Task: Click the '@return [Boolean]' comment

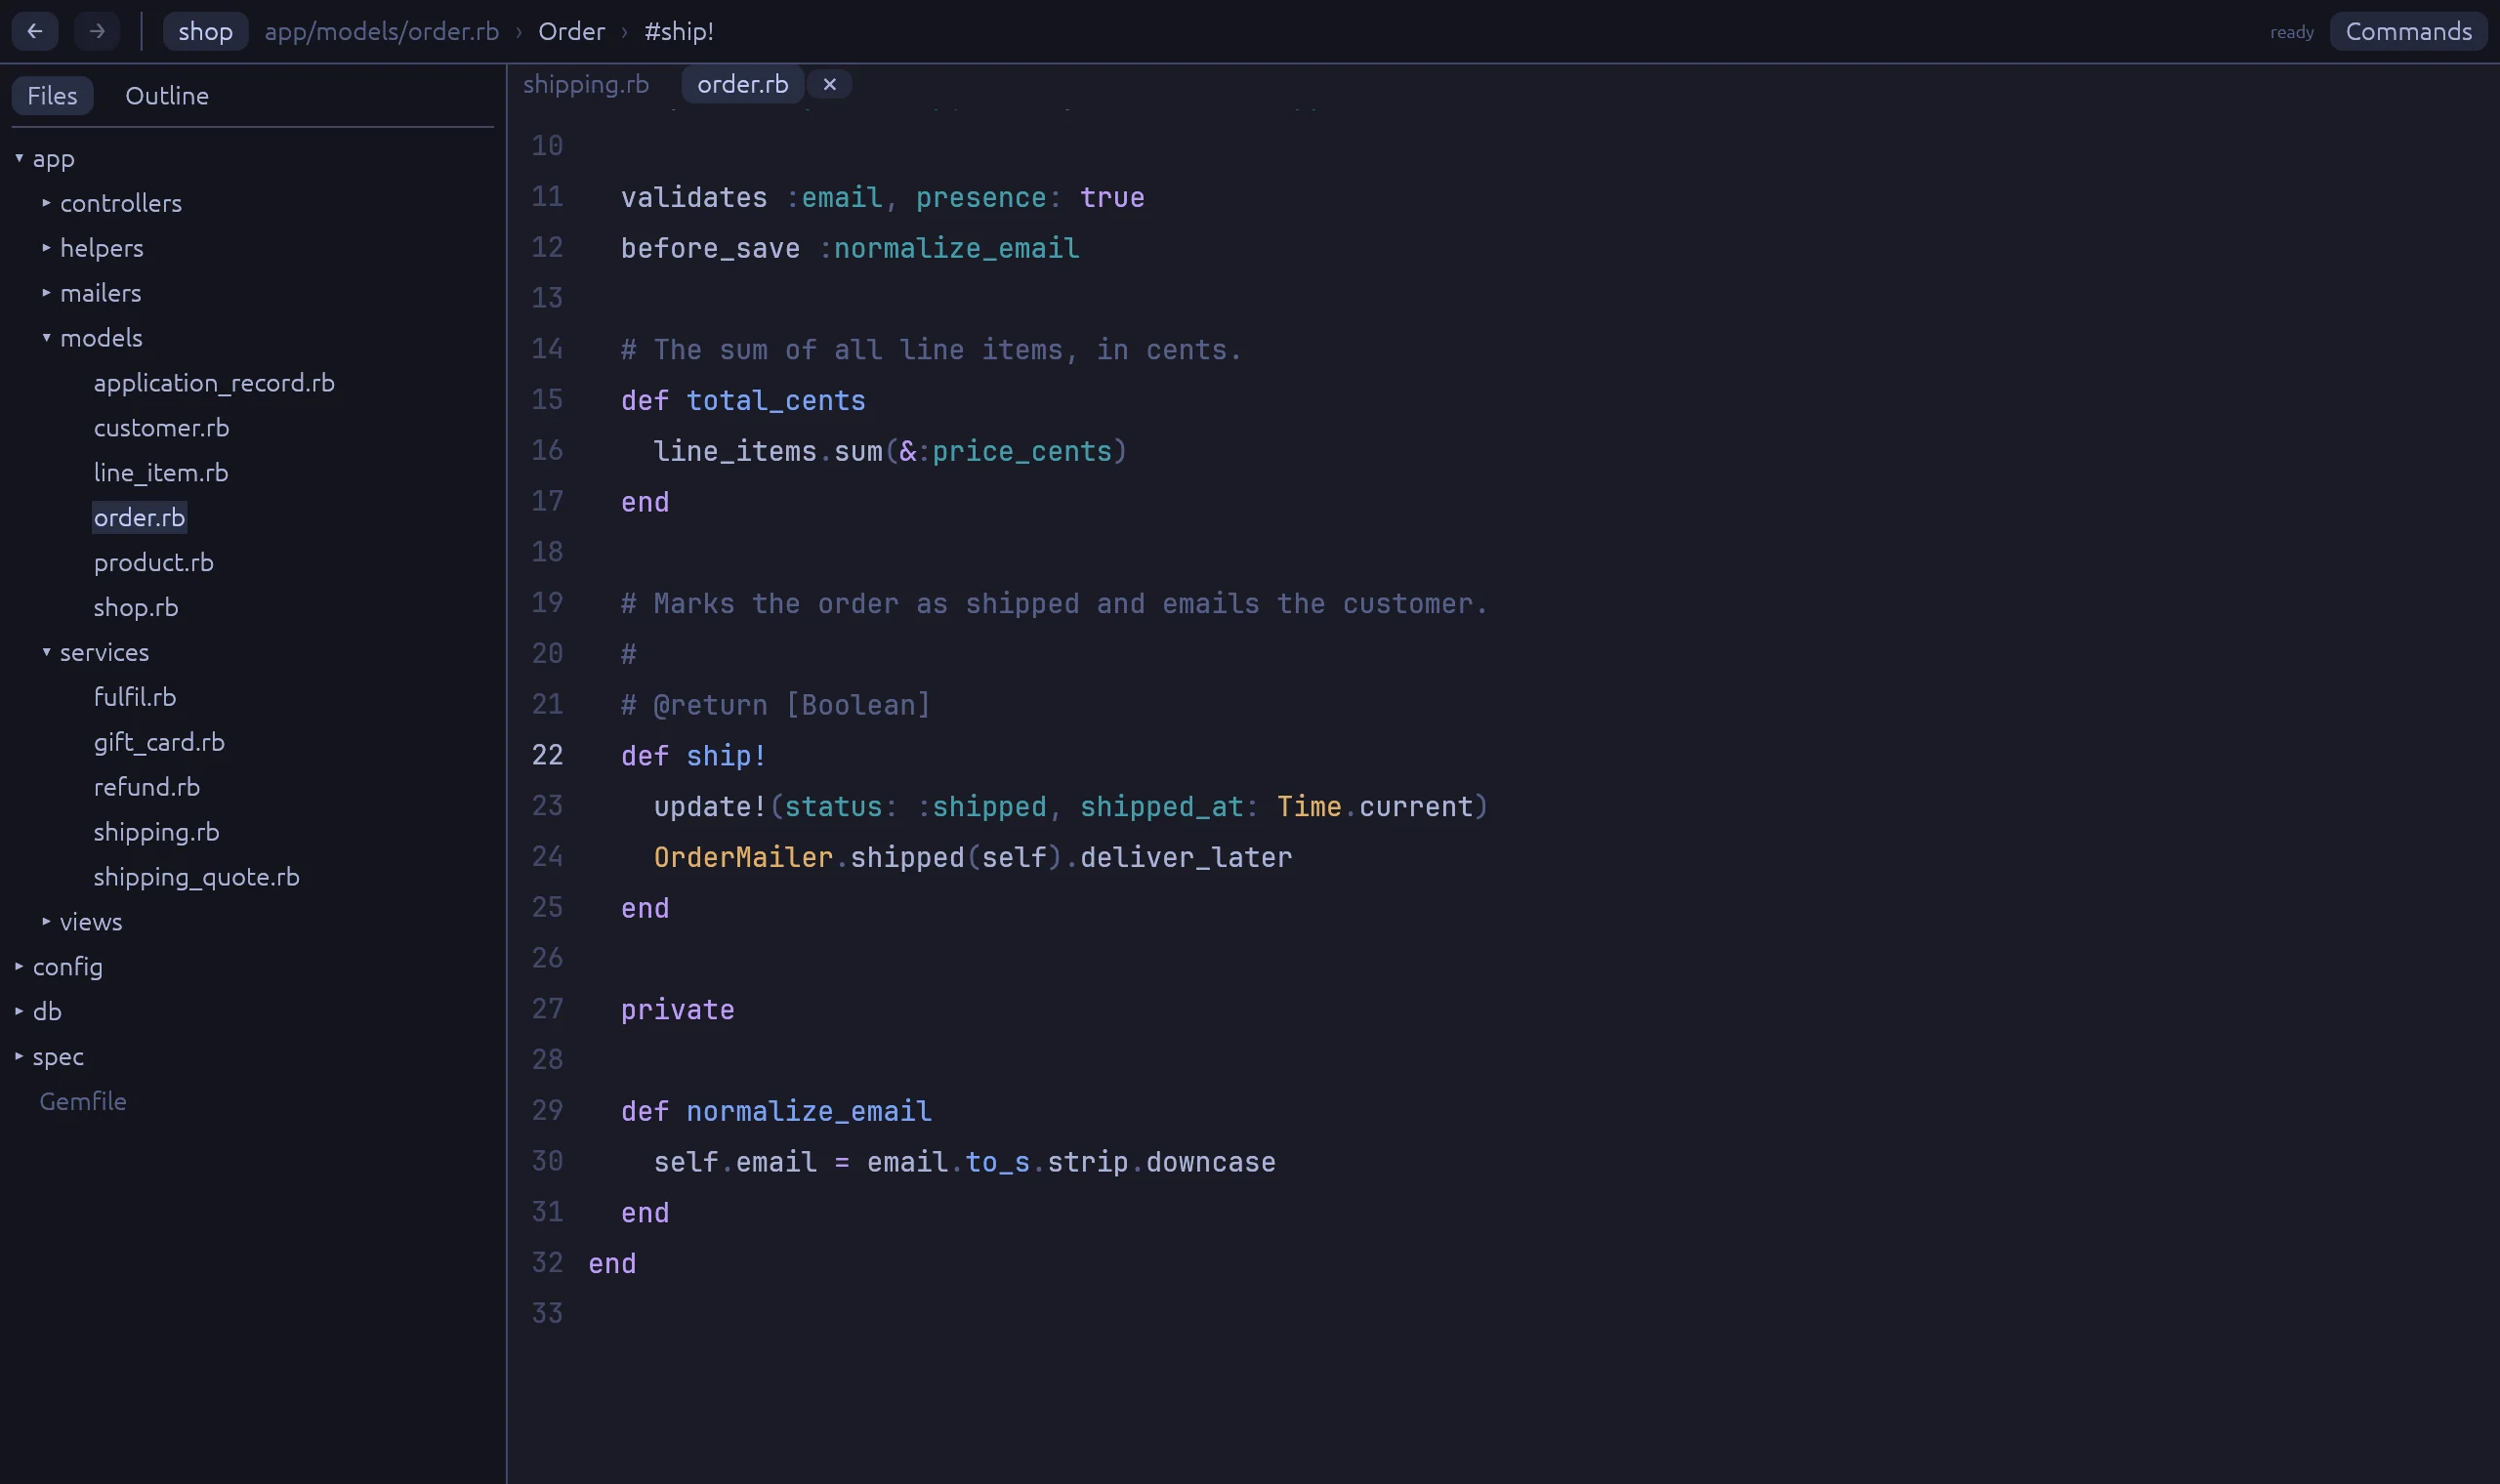Action: pyautogui.click(x=792, y=706)
